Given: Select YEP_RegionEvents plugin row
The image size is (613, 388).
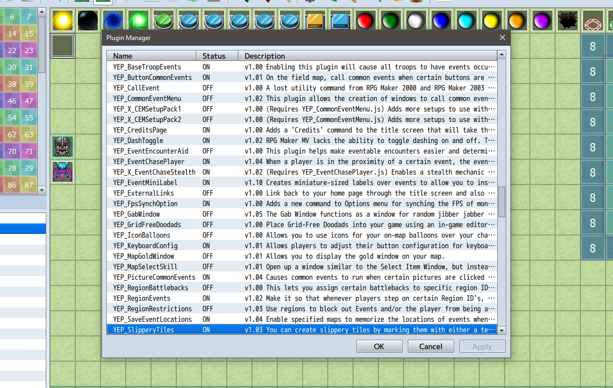Looking at the screenshot, I should tap(302, 299).
